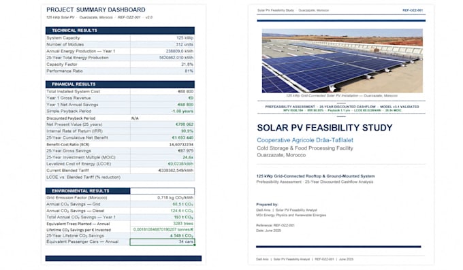Screen dimensions: 463x270
Task: Select Year 1 Net Annual Savings label
Action: tap(72, 105)
